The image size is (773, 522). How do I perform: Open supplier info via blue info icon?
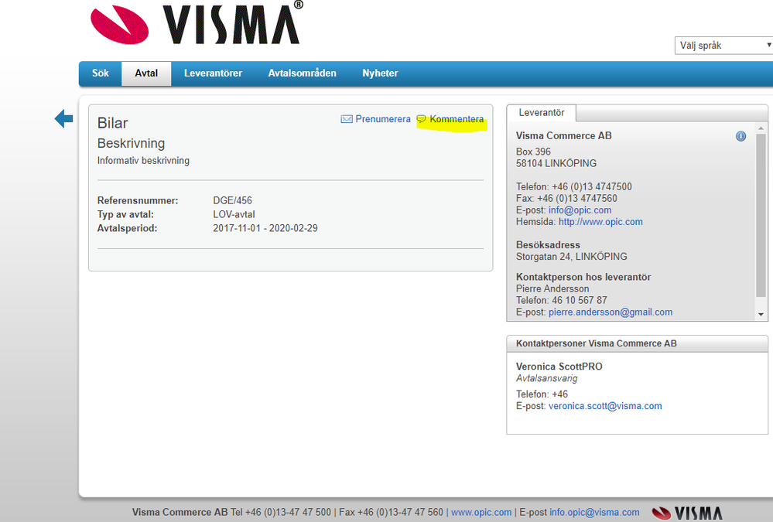coord(741,137)
